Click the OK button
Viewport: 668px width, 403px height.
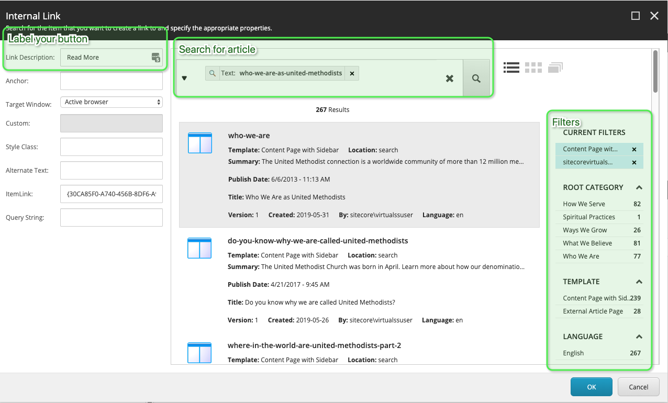(x=592, y=387)
